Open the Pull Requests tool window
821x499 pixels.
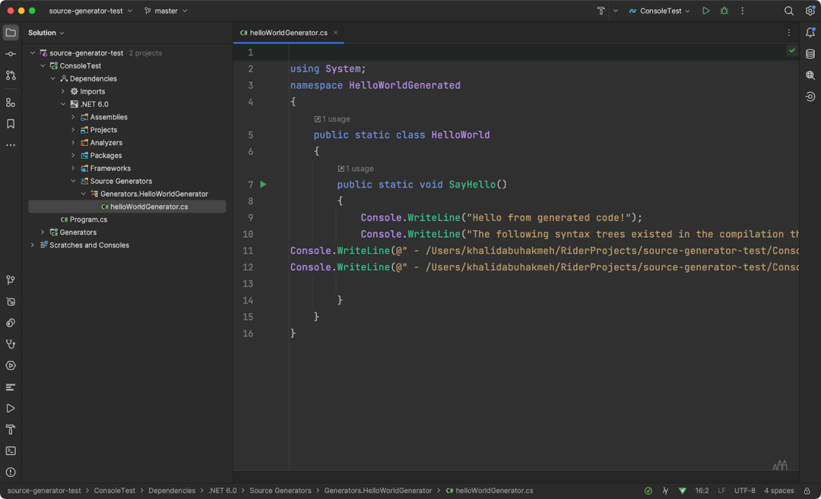click(x=11, y=75)
